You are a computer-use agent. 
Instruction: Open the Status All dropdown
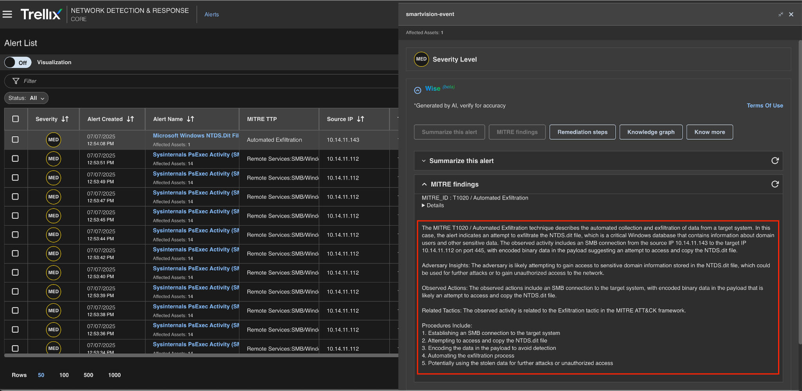tap(26, 98)
